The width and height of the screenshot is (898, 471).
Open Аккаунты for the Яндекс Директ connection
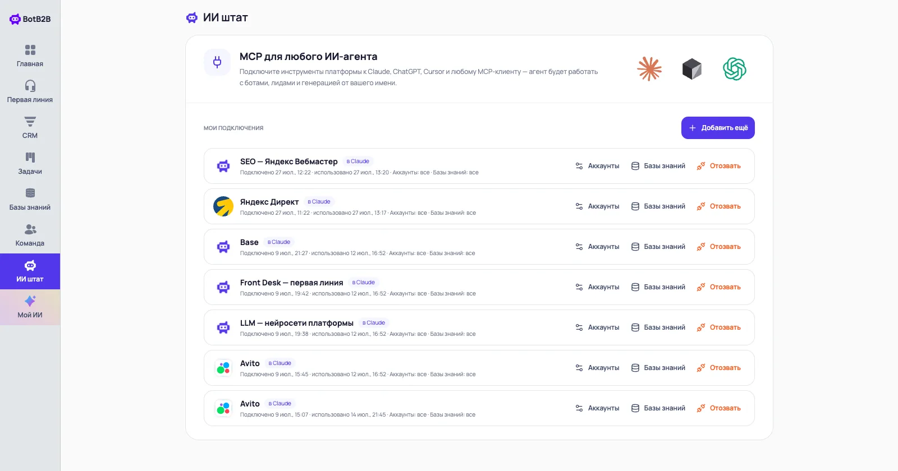pos(597,206)
